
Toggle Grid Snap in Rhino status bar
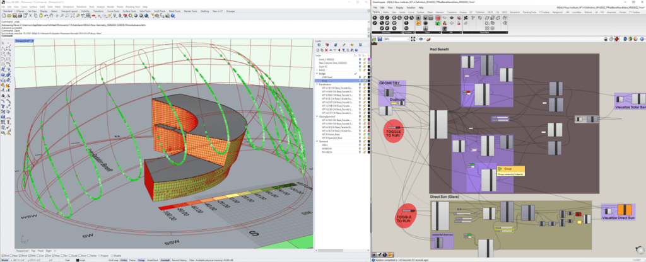pos(114,260)
